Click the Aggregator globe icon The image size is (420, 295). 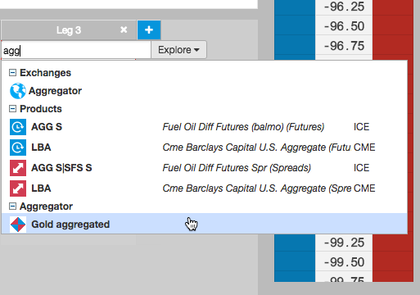pos(18,91)
